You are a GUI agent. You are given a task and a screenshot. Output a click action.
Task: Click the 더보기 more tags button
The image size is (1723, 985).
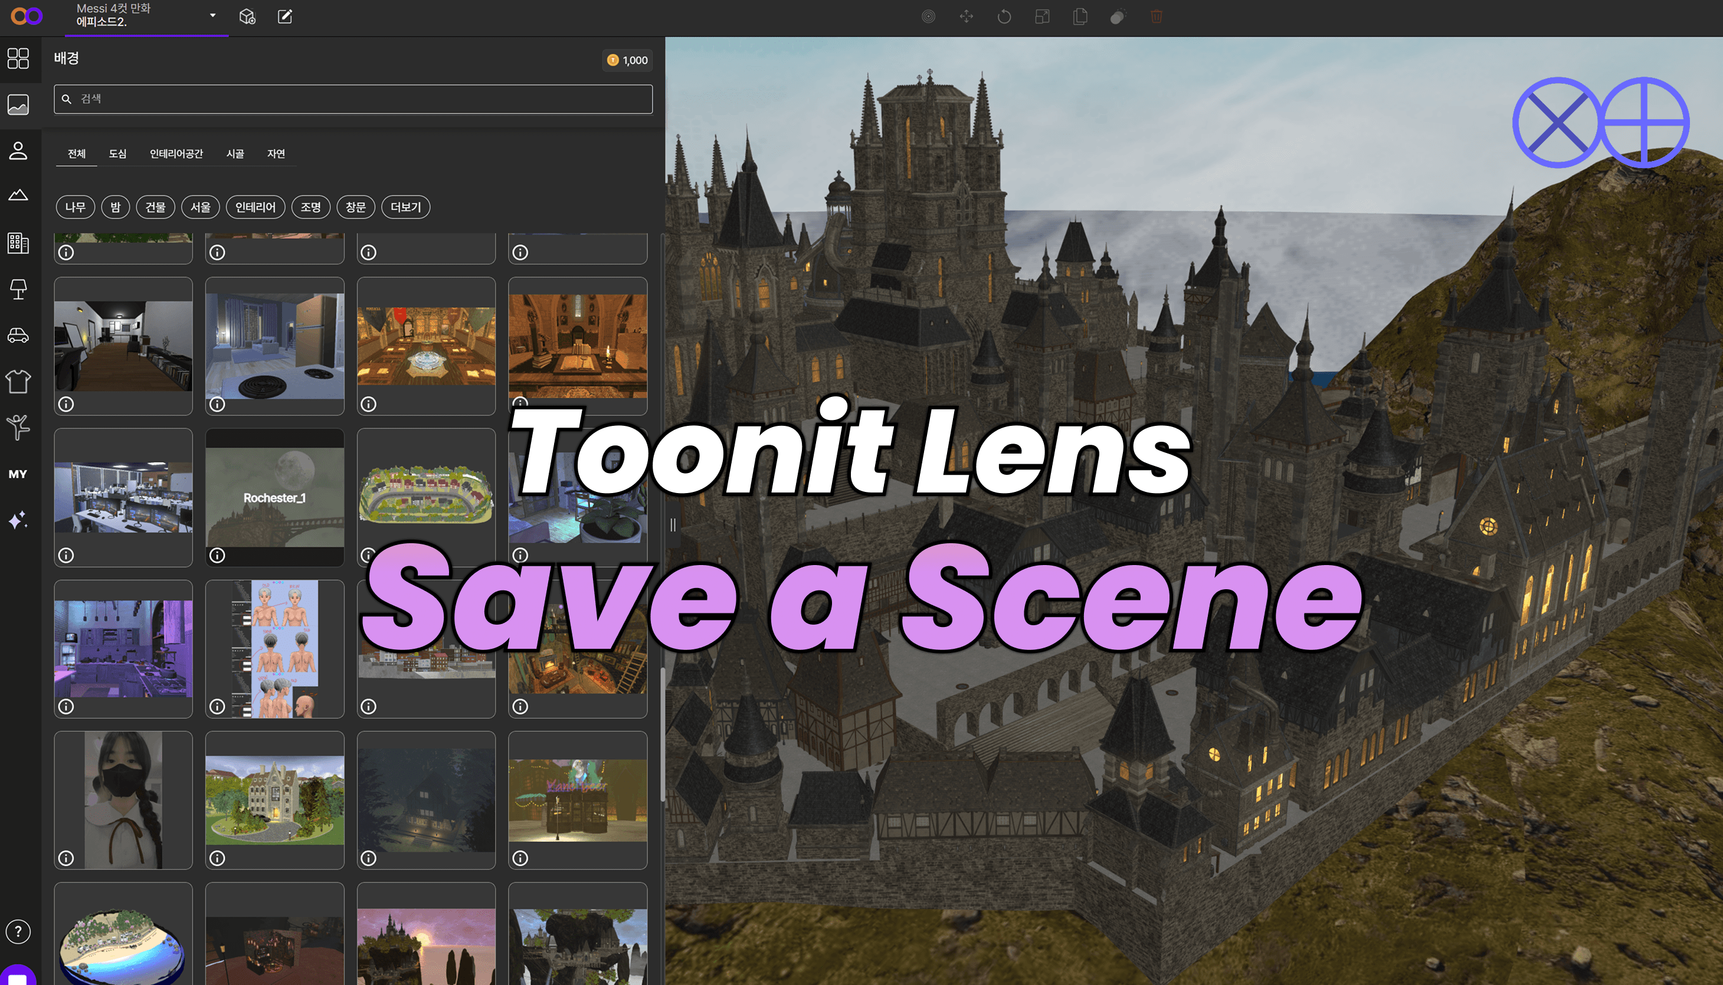(x=406, y=207)
